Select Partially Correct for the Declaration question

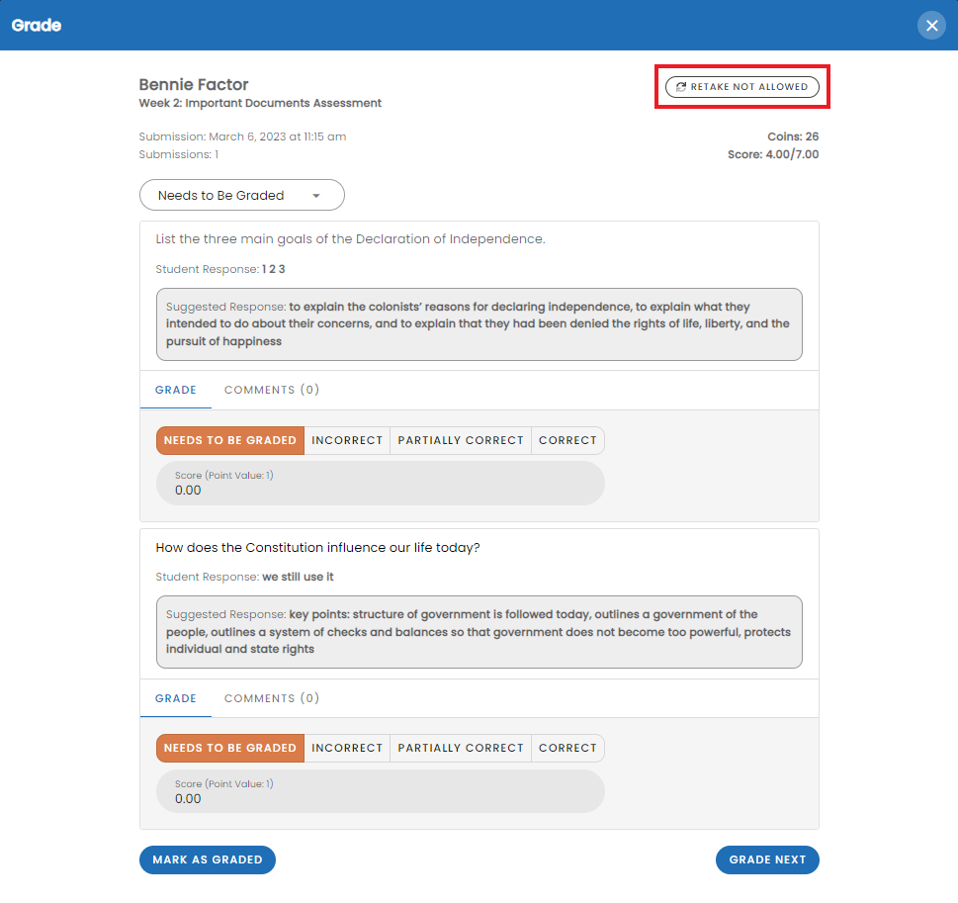(x=461, y=440)
